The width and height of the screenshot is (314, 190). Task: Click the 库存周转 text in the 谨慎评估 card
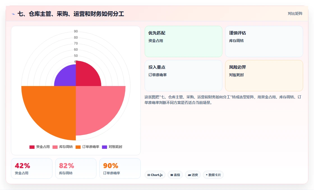pyautogui.click(x=236, y=41)
